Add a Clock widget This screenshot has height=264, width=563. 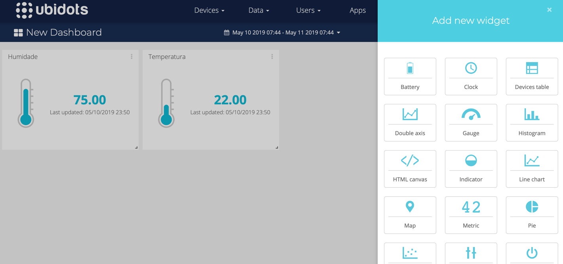[x=471, y=76]
